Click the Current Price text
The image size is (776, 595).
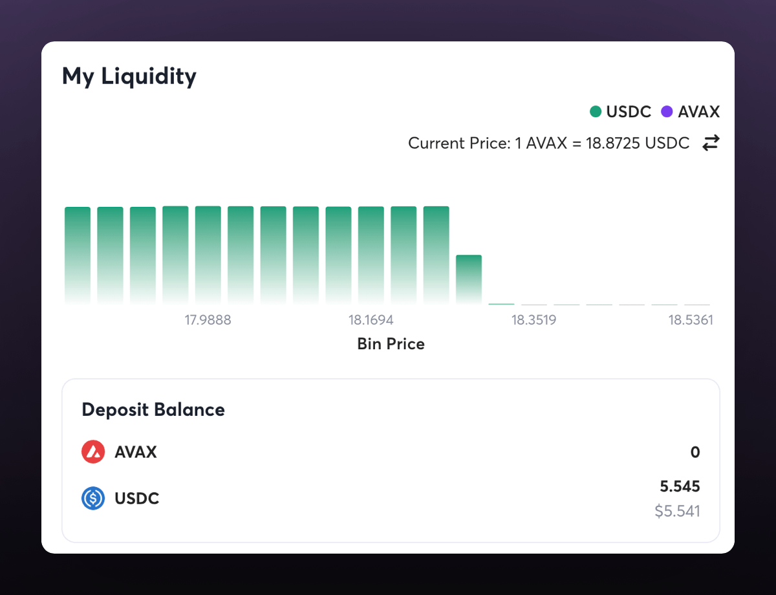[x=548, y=143]
